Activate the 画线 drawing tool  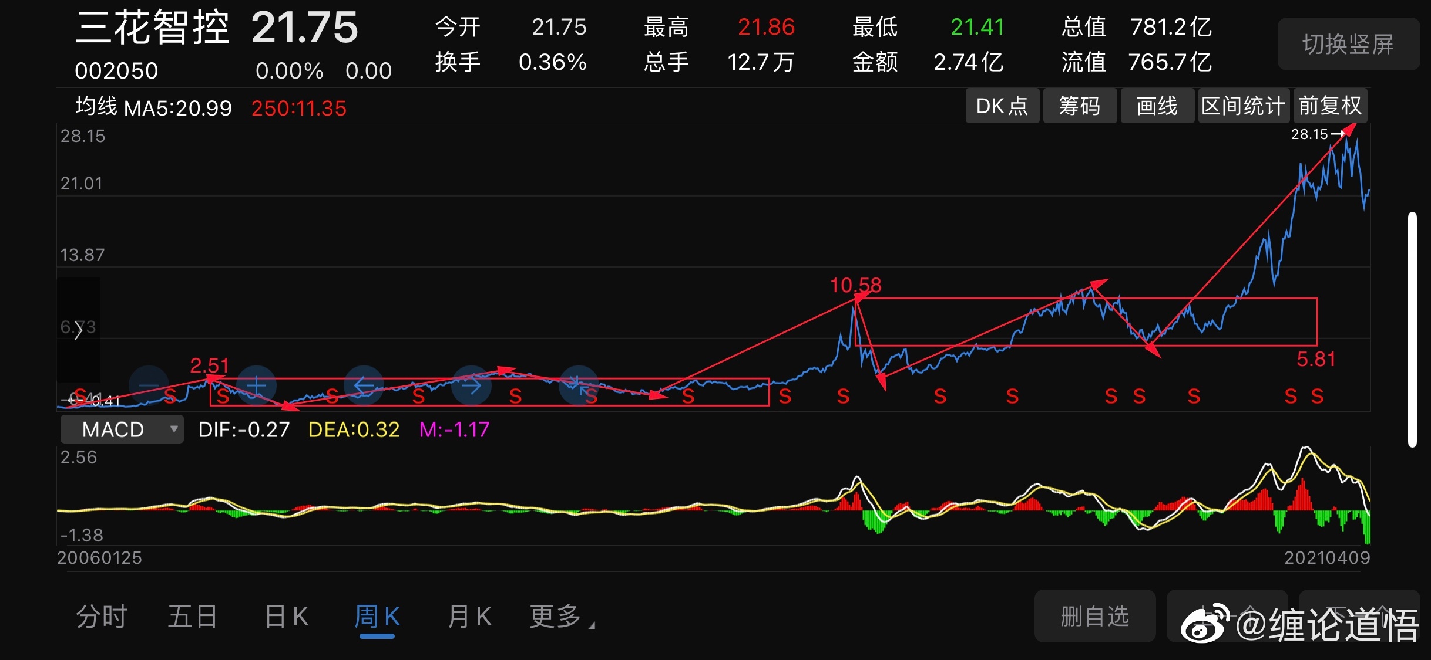1157,106
